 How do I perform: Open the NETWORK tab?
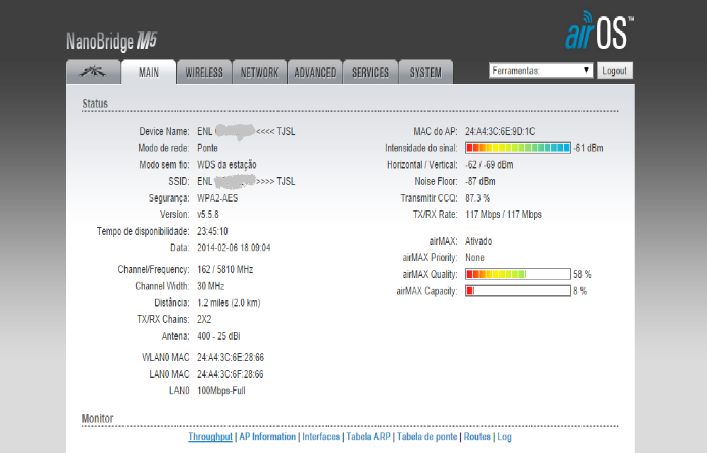pyautogui.click(x=260, y=72)
